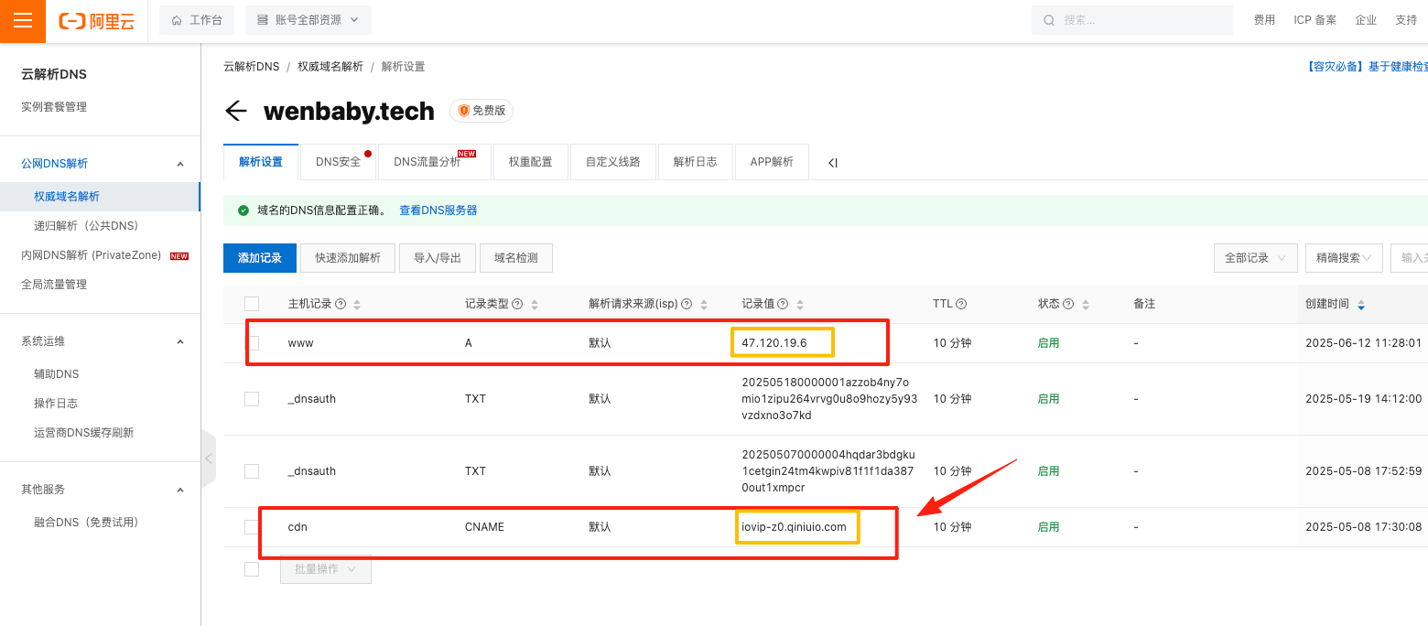Open 内网DNS解析 (PrivateZone) in sidebar
The width and height of the screenshot is (1428, 626).
92,255
